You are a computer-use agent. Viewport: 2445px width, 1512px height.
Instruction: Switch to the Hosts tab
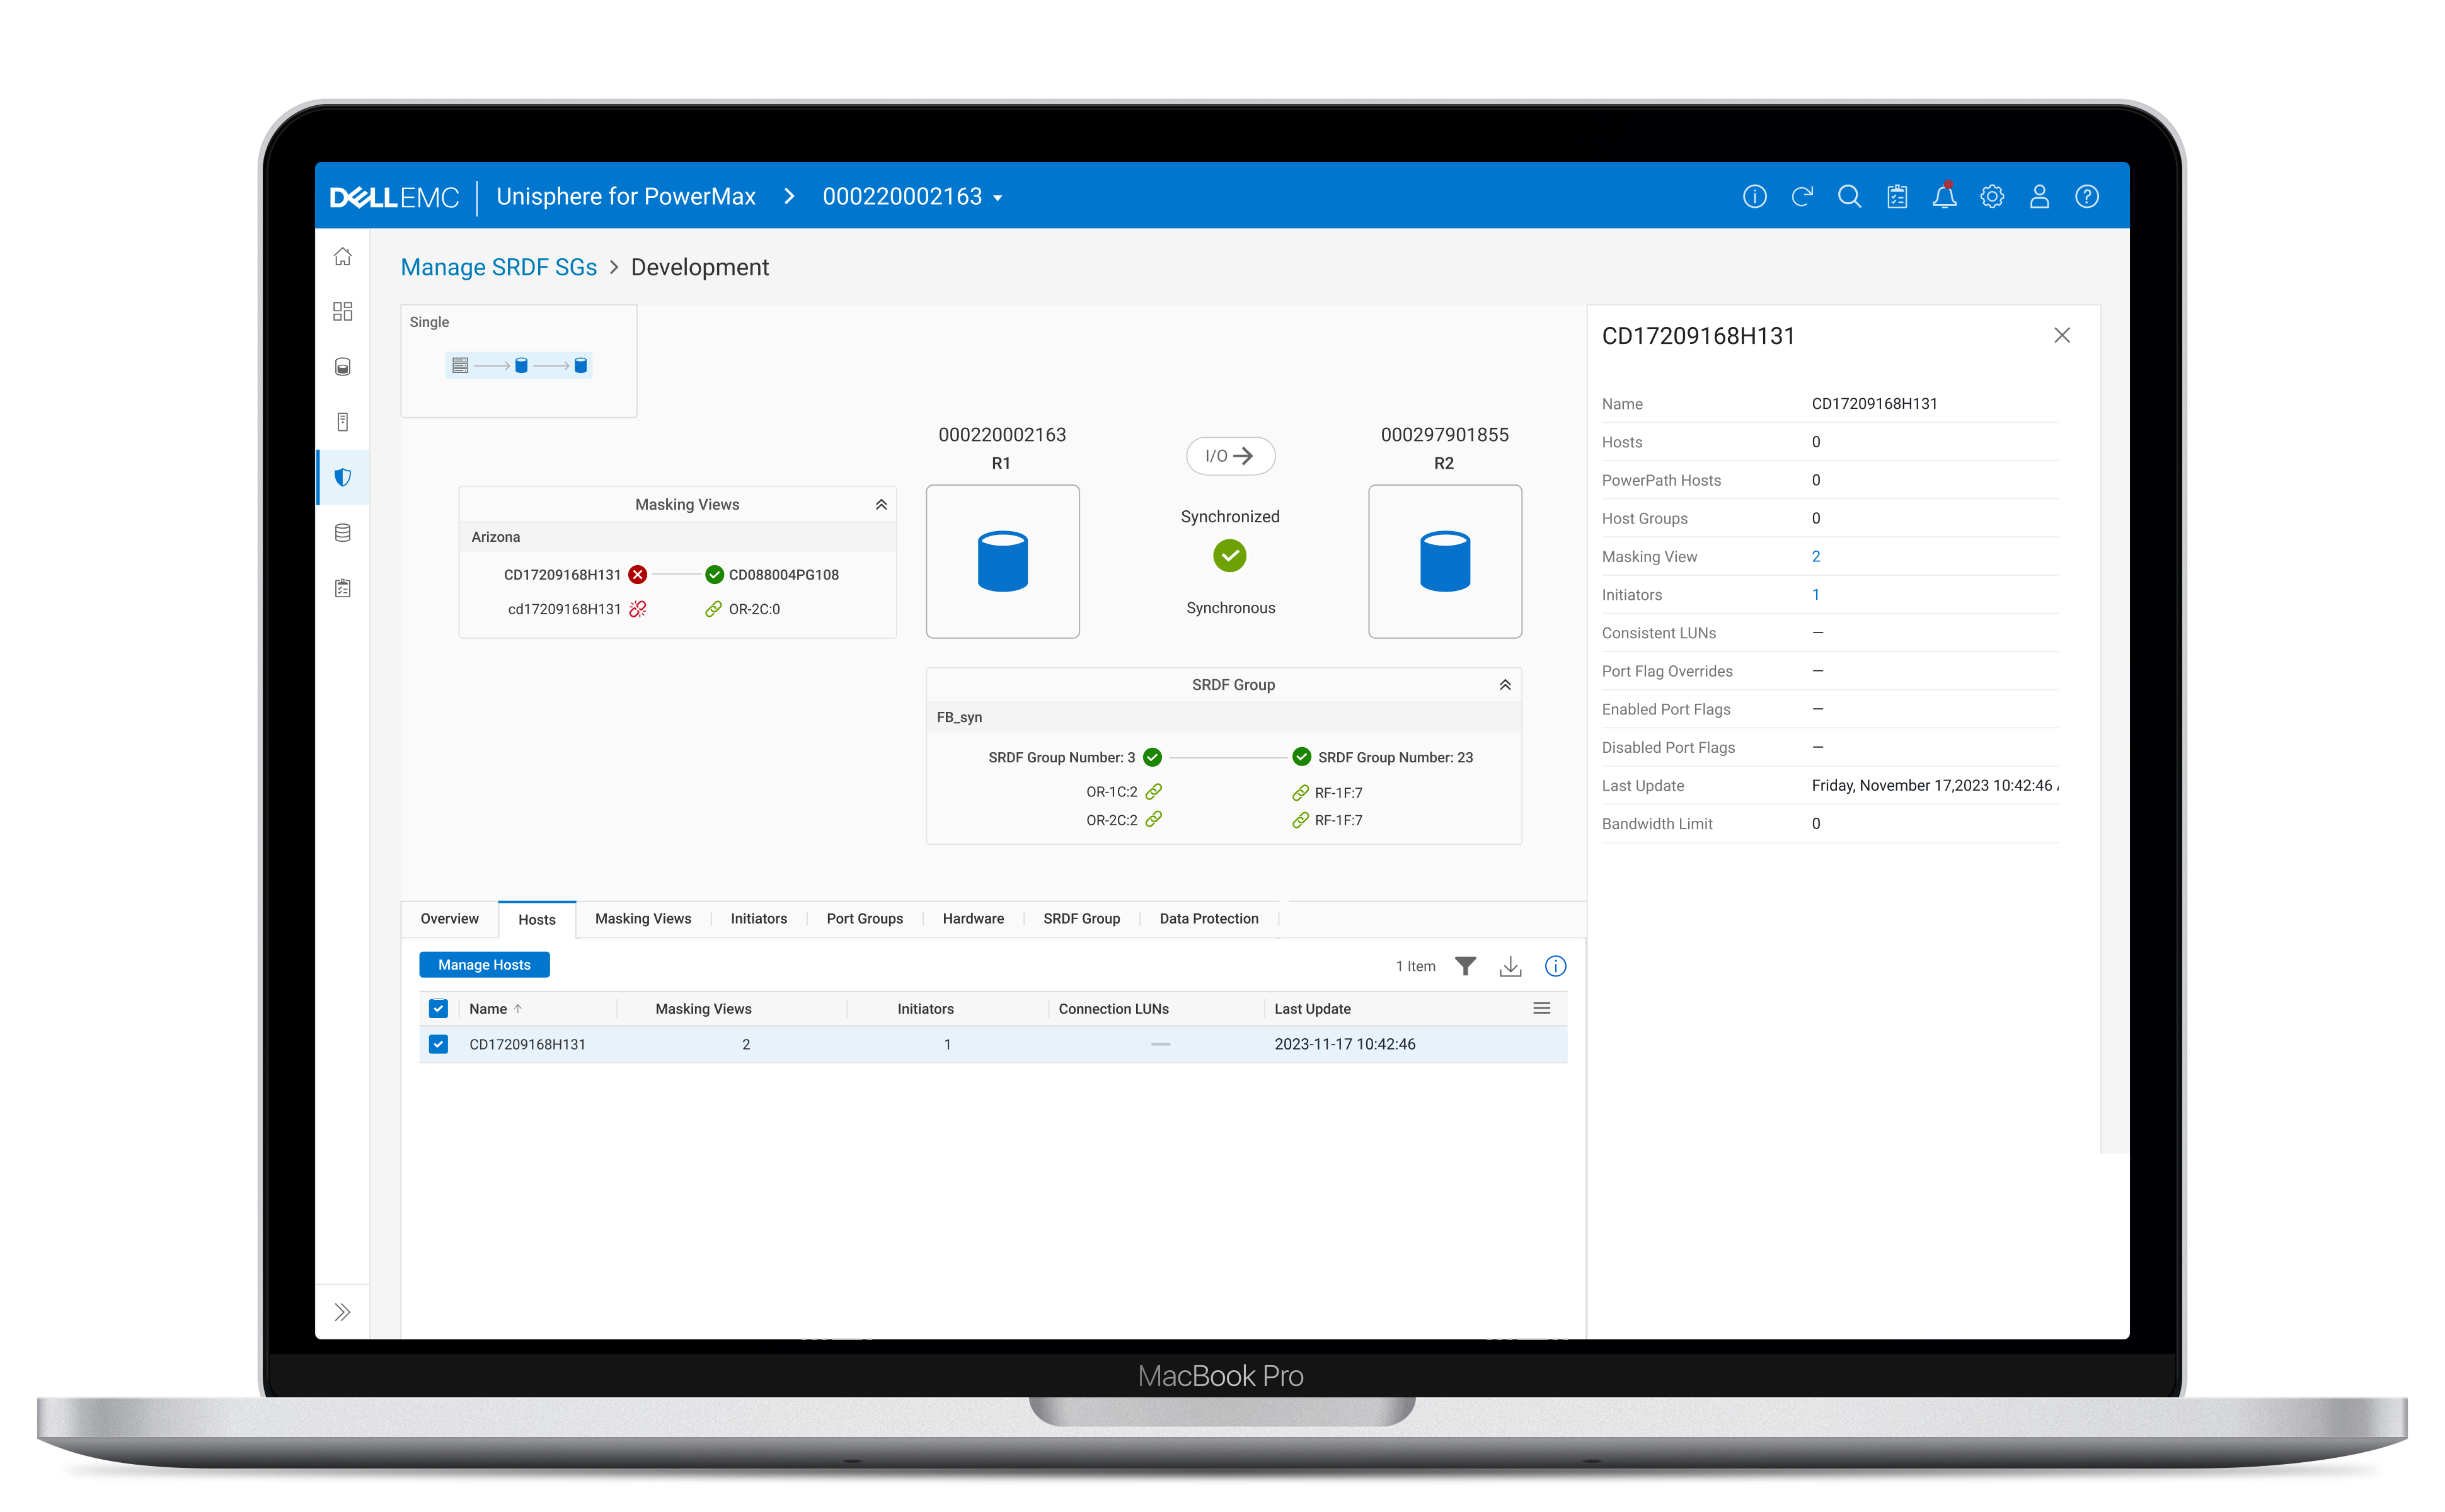point(536,920)
